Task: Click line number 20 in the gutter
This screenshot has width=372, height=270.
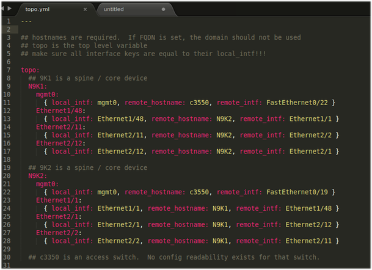Action: [8, 175]
